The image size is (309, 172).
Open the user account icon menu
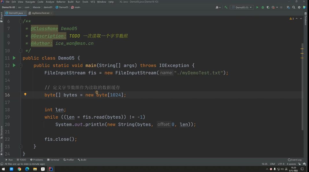(x=218, y=7)
